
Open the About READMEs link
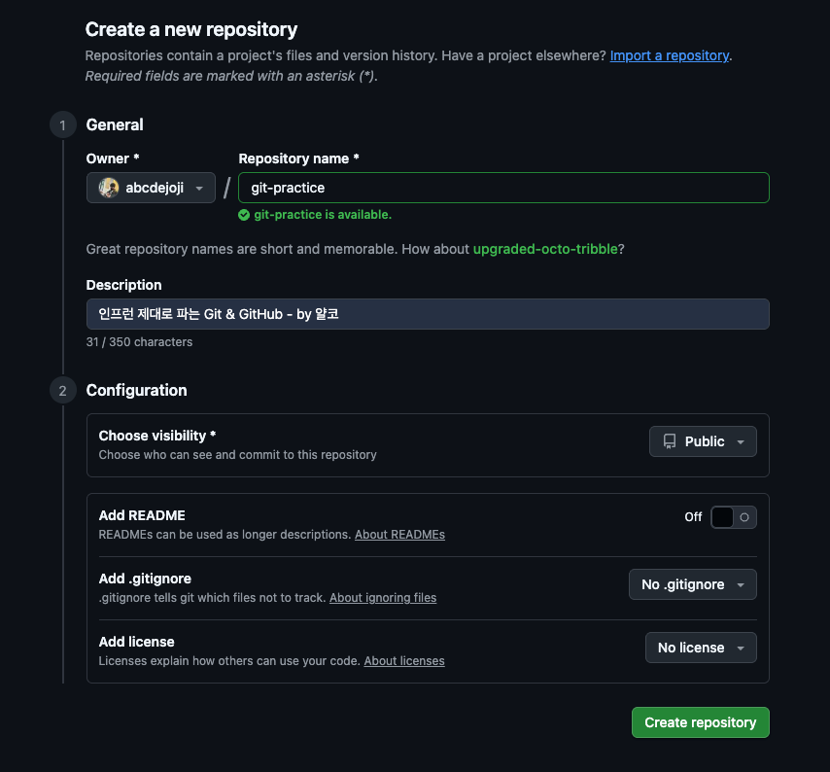click(399, 535)
